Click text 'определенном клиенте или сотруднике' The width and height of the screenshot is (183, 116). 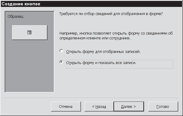click(95, 38)
